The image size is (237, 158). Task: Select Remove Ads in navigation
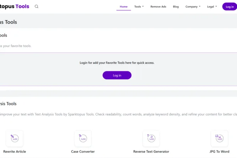[x=158, y=7]
